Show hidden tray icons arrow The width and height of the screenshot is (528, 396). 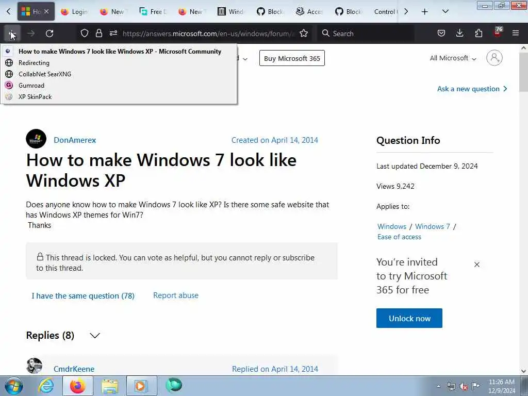coord(438,386)
